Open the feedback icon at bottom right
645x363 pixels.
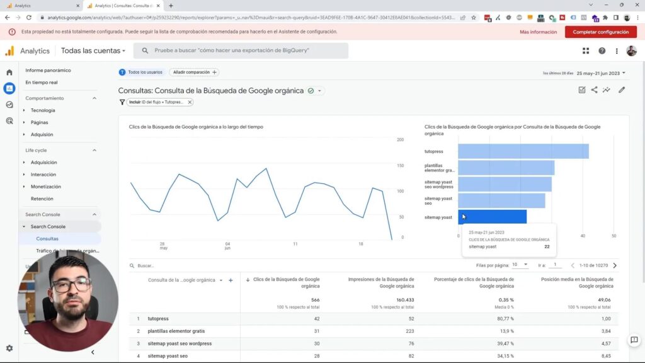pyautogui.click(x=634, y=340)
